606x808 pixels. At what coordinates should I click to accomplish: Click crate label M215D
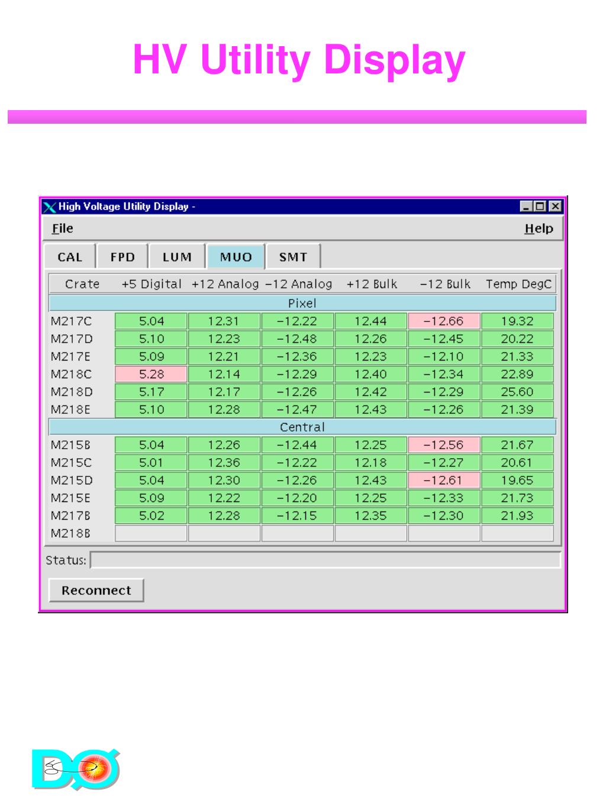pyautogui.click(x=72, y=480)
